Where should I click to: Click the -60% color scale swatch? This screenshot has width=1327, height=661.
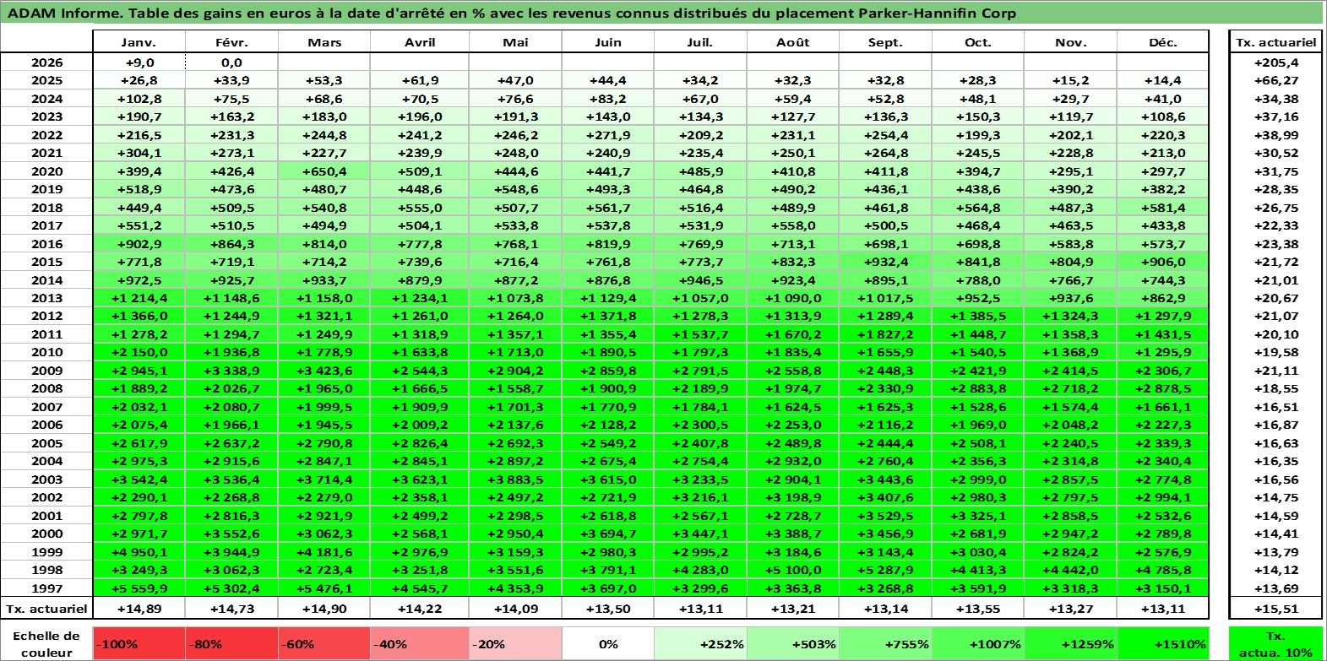pyautogui.click(x=324, y=643)
